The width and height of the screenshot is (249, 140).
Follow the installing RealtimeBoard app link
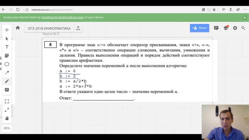[62, 17]
